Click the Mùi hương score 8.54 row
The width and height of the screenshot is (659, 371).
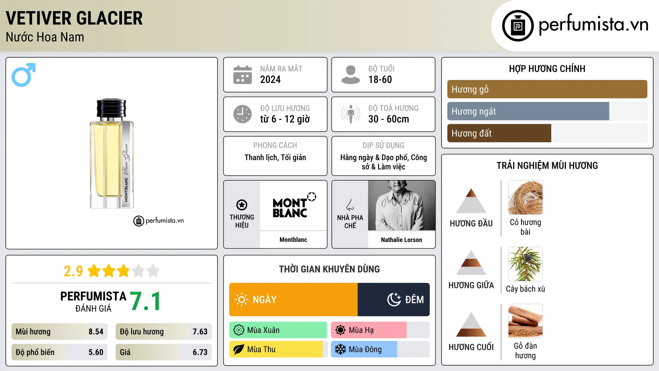point(60,332)
